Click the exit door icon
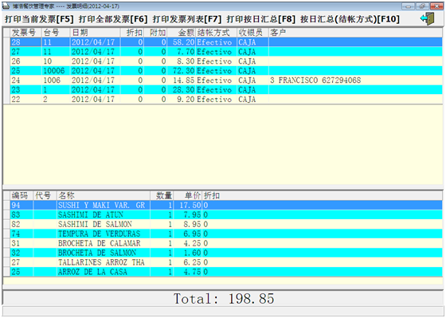Image resolution: width=446 pixels, height=318 pixels. (428, 19)
